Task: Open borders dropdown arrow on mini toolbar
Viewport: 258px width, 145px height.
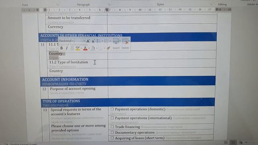Action: pyautogui.click(x=104, y=48)
